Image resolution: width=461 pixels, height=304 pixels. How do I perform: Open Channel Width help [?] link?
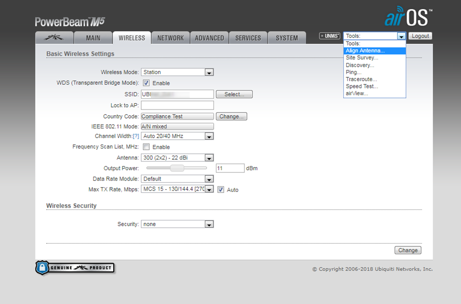[136, 136]
